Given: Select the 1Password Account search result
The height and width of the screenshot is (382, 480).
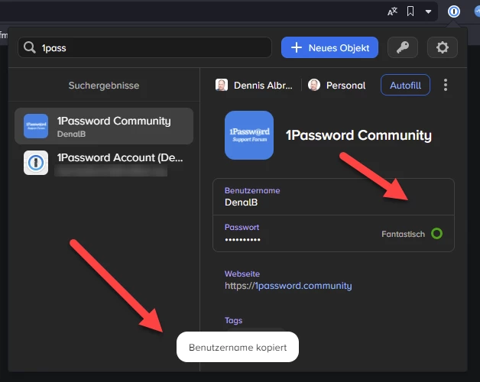Looking at the screenshot, I should [x=104, y=163].
